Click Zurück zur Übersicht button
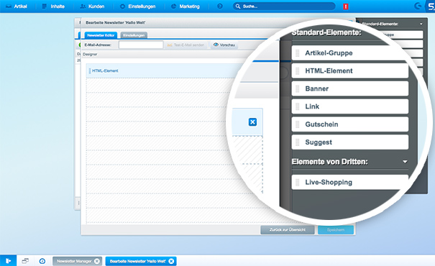Image resolution: width=435 pixels, height=266 pixels. pos(288,229)
